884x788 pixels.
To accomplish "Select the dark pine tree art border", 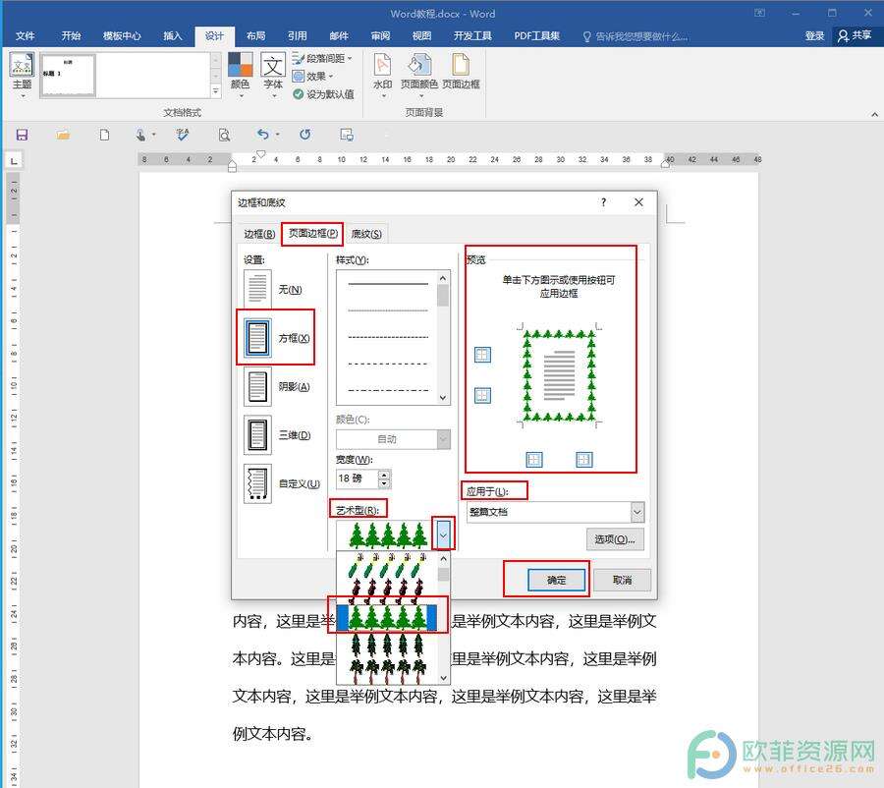I will click(x=387, y=645).
